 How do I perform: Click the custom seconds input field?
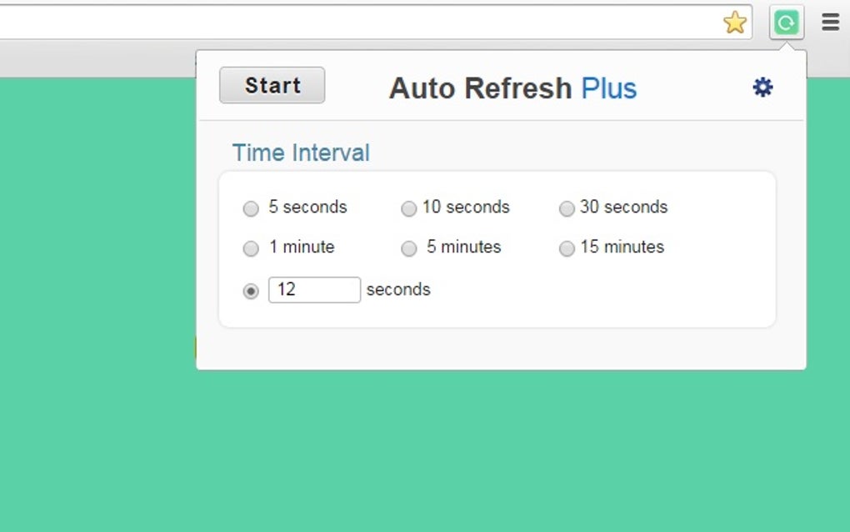click(x=314, y=289)
